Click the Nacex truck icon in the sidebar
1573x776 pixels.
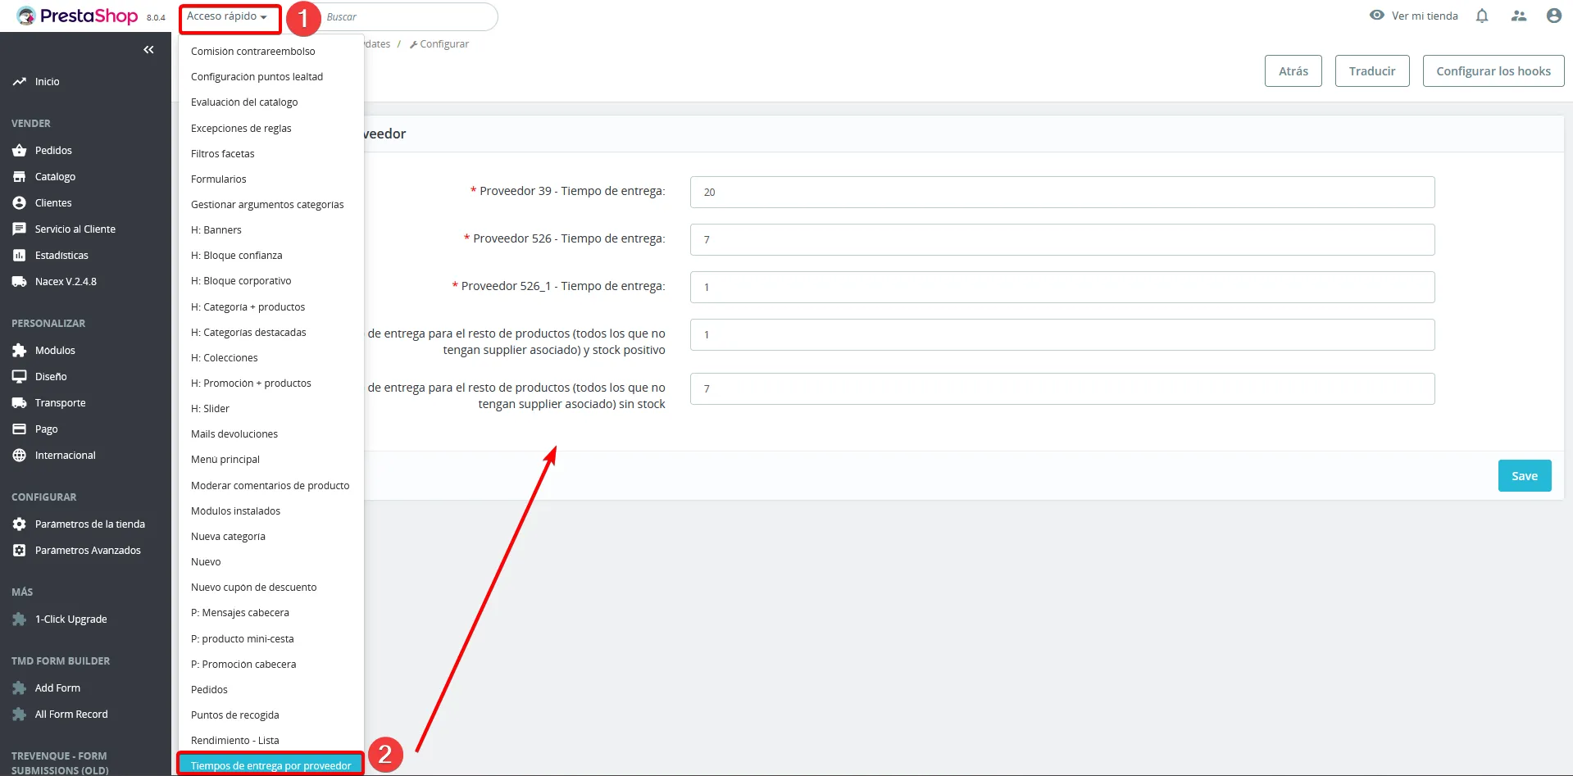click(20, 282)
